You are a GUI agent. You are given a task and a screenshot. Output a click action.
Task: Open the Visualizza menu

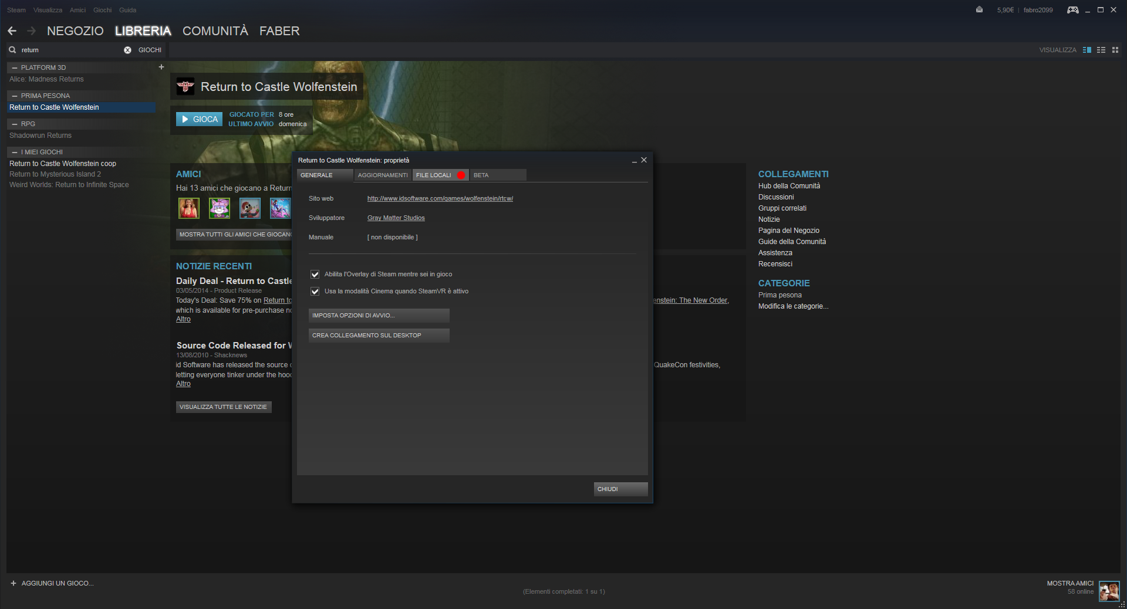coord(48,10)
